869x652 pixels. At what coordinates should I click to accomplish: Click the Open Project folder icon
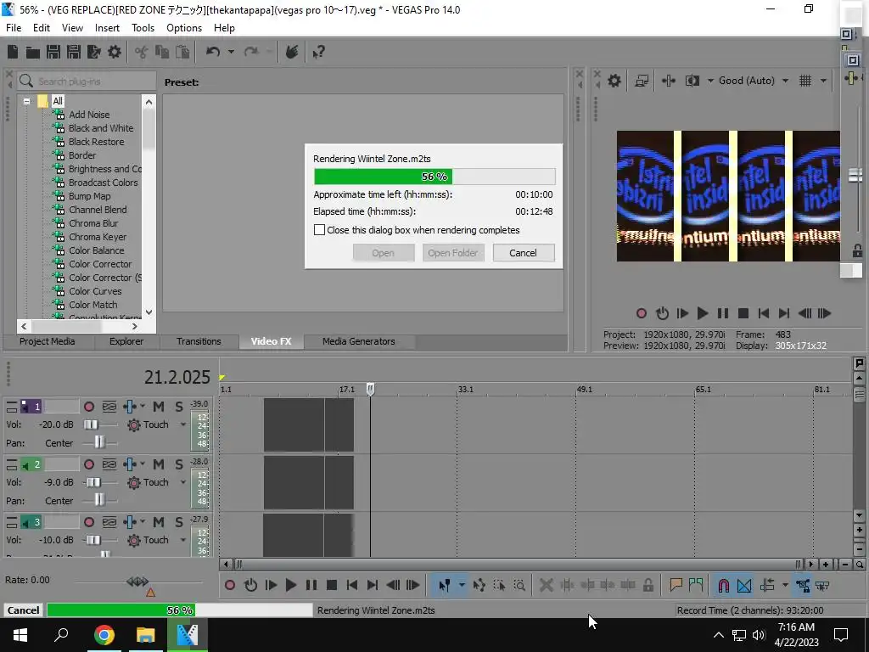tap(33, 53)
